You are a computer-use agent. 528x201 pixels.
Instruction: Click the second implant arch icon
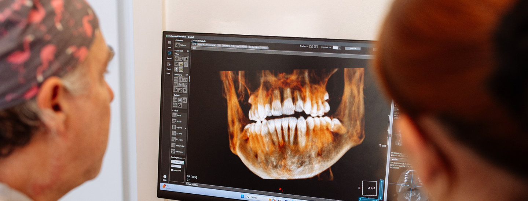point(315,47)
